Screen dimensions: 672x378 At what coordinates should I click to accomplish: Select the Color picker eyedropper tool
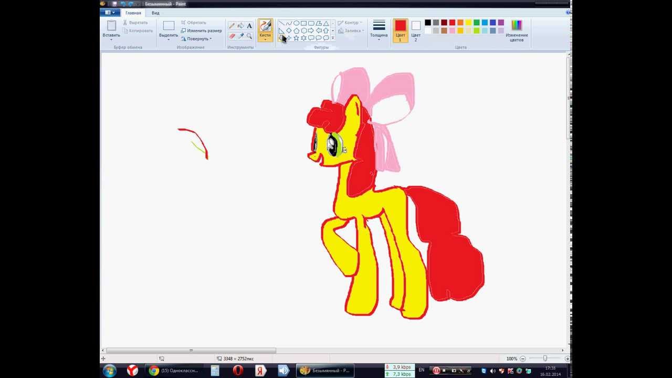point(240,36)
